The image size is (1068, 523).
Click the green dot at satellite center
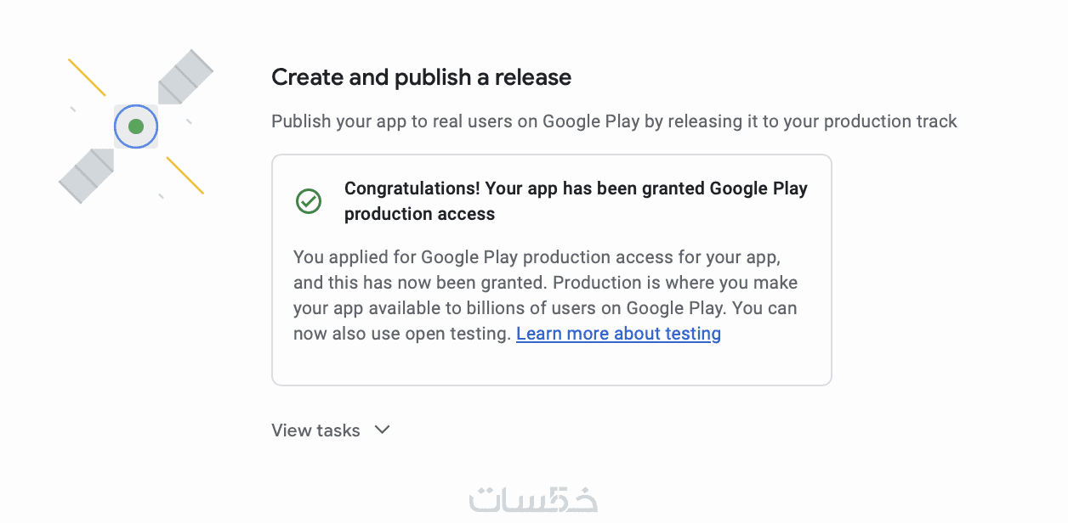(136, 127)
